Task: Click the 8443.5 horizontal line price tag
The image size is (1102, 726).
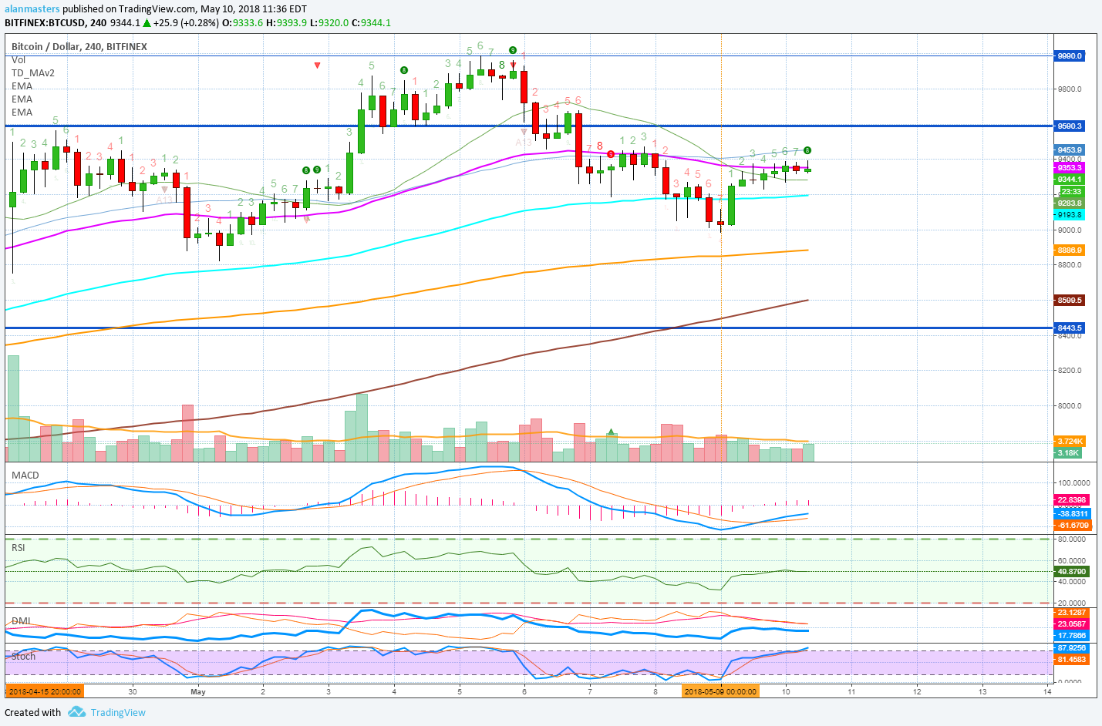Action: tap(1070, 328)
